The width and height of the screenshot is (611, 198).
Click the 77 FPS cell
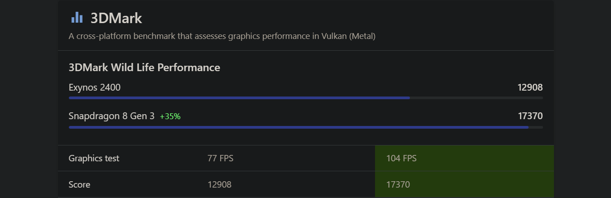220,158
